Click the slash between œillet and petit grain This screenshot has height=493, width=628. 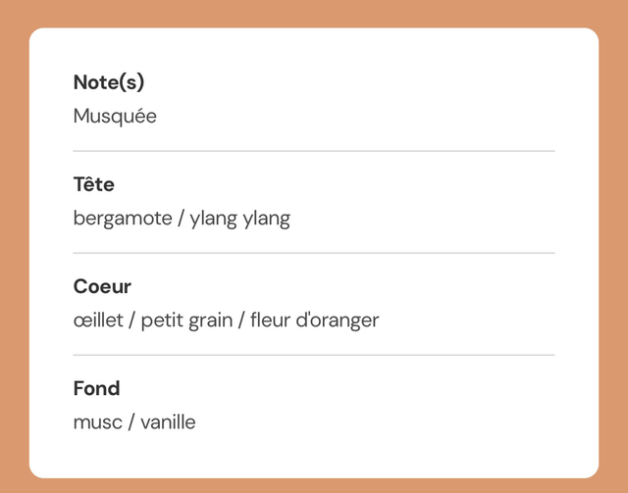point(131,320)
